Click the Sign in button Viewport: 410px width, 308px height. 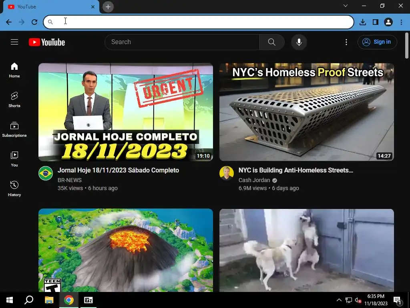pyautogui.click(x=377, y=42)
